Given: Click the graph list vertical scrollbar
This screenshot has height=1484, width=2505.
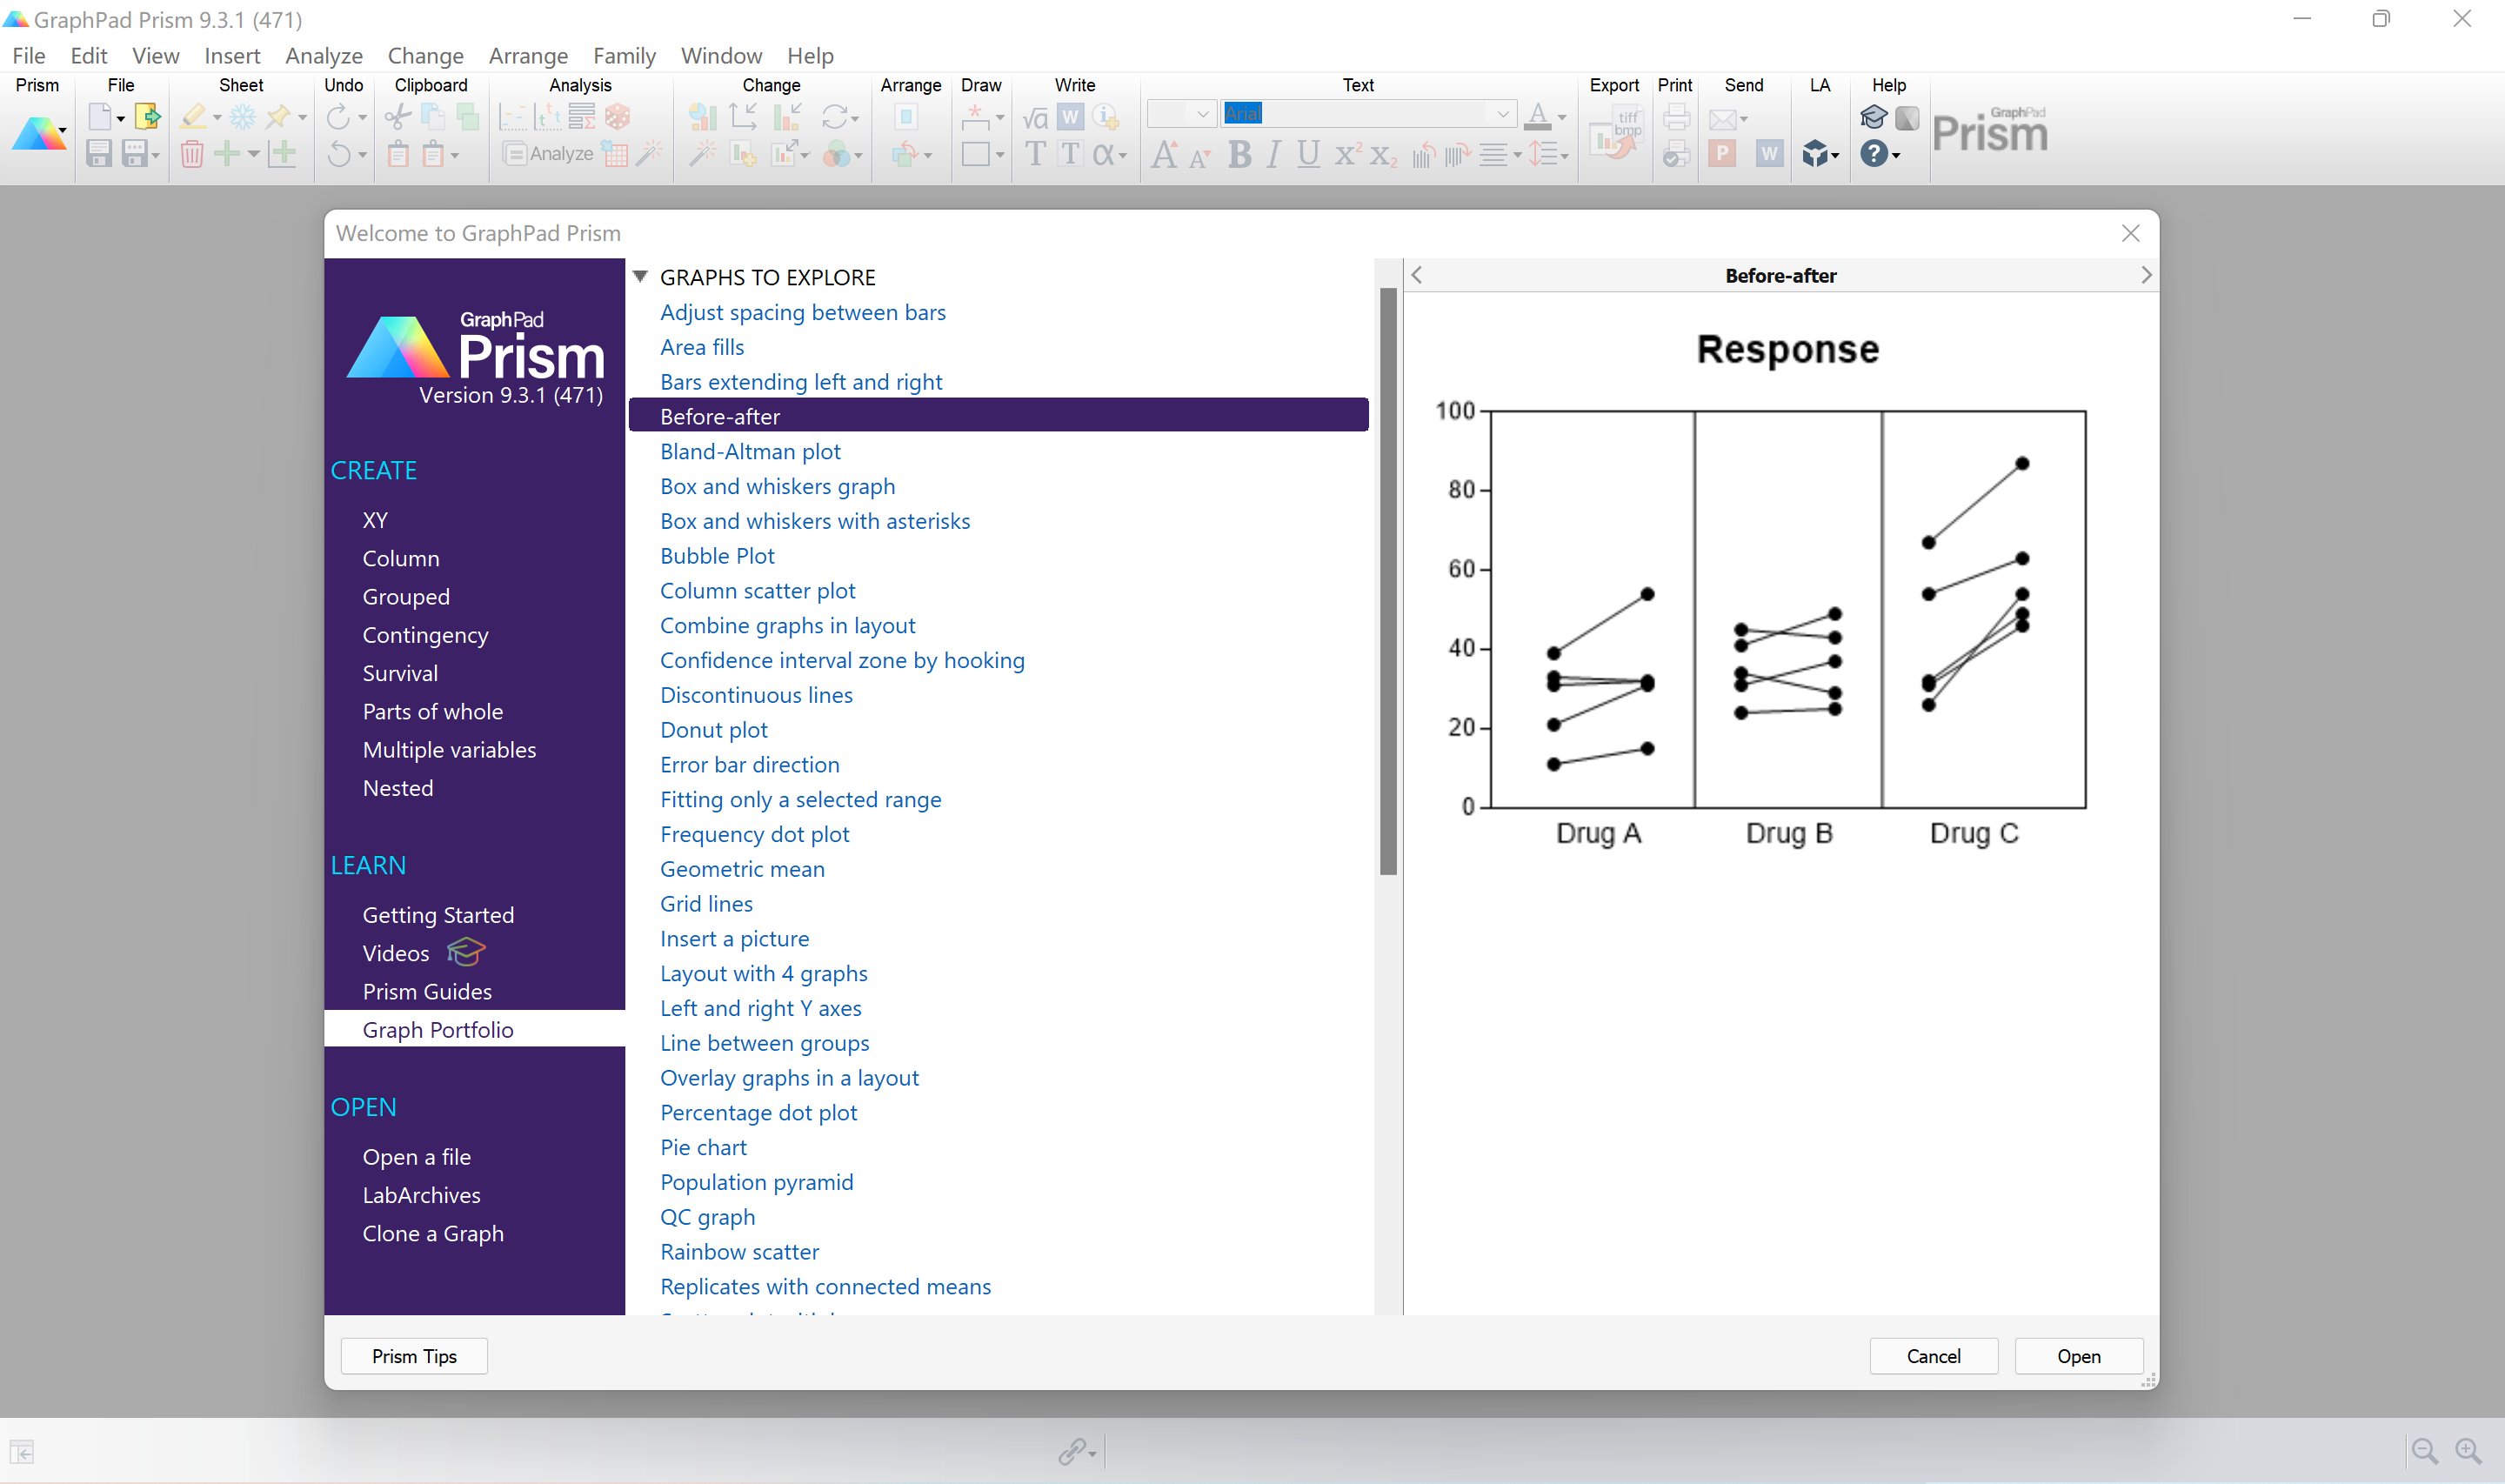Looking at the screenshot, I should pyautogui.click(x=1387, y=580).
